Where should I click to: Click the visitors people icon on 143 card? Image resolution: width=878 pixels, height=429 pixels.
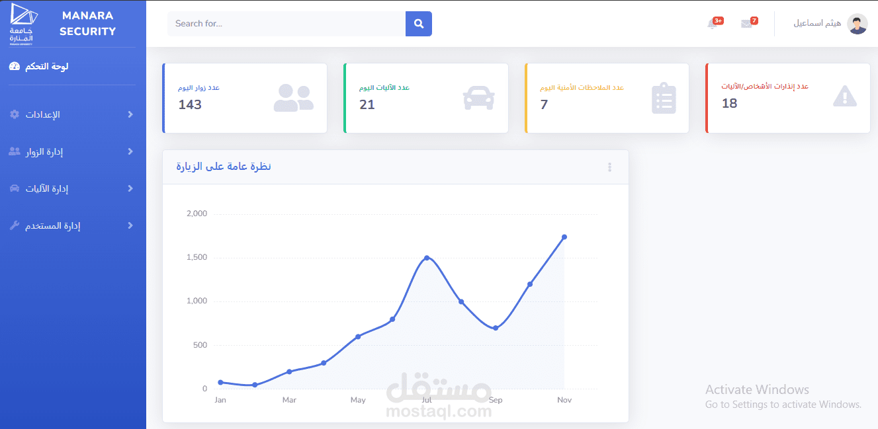(x=293, y=98)
